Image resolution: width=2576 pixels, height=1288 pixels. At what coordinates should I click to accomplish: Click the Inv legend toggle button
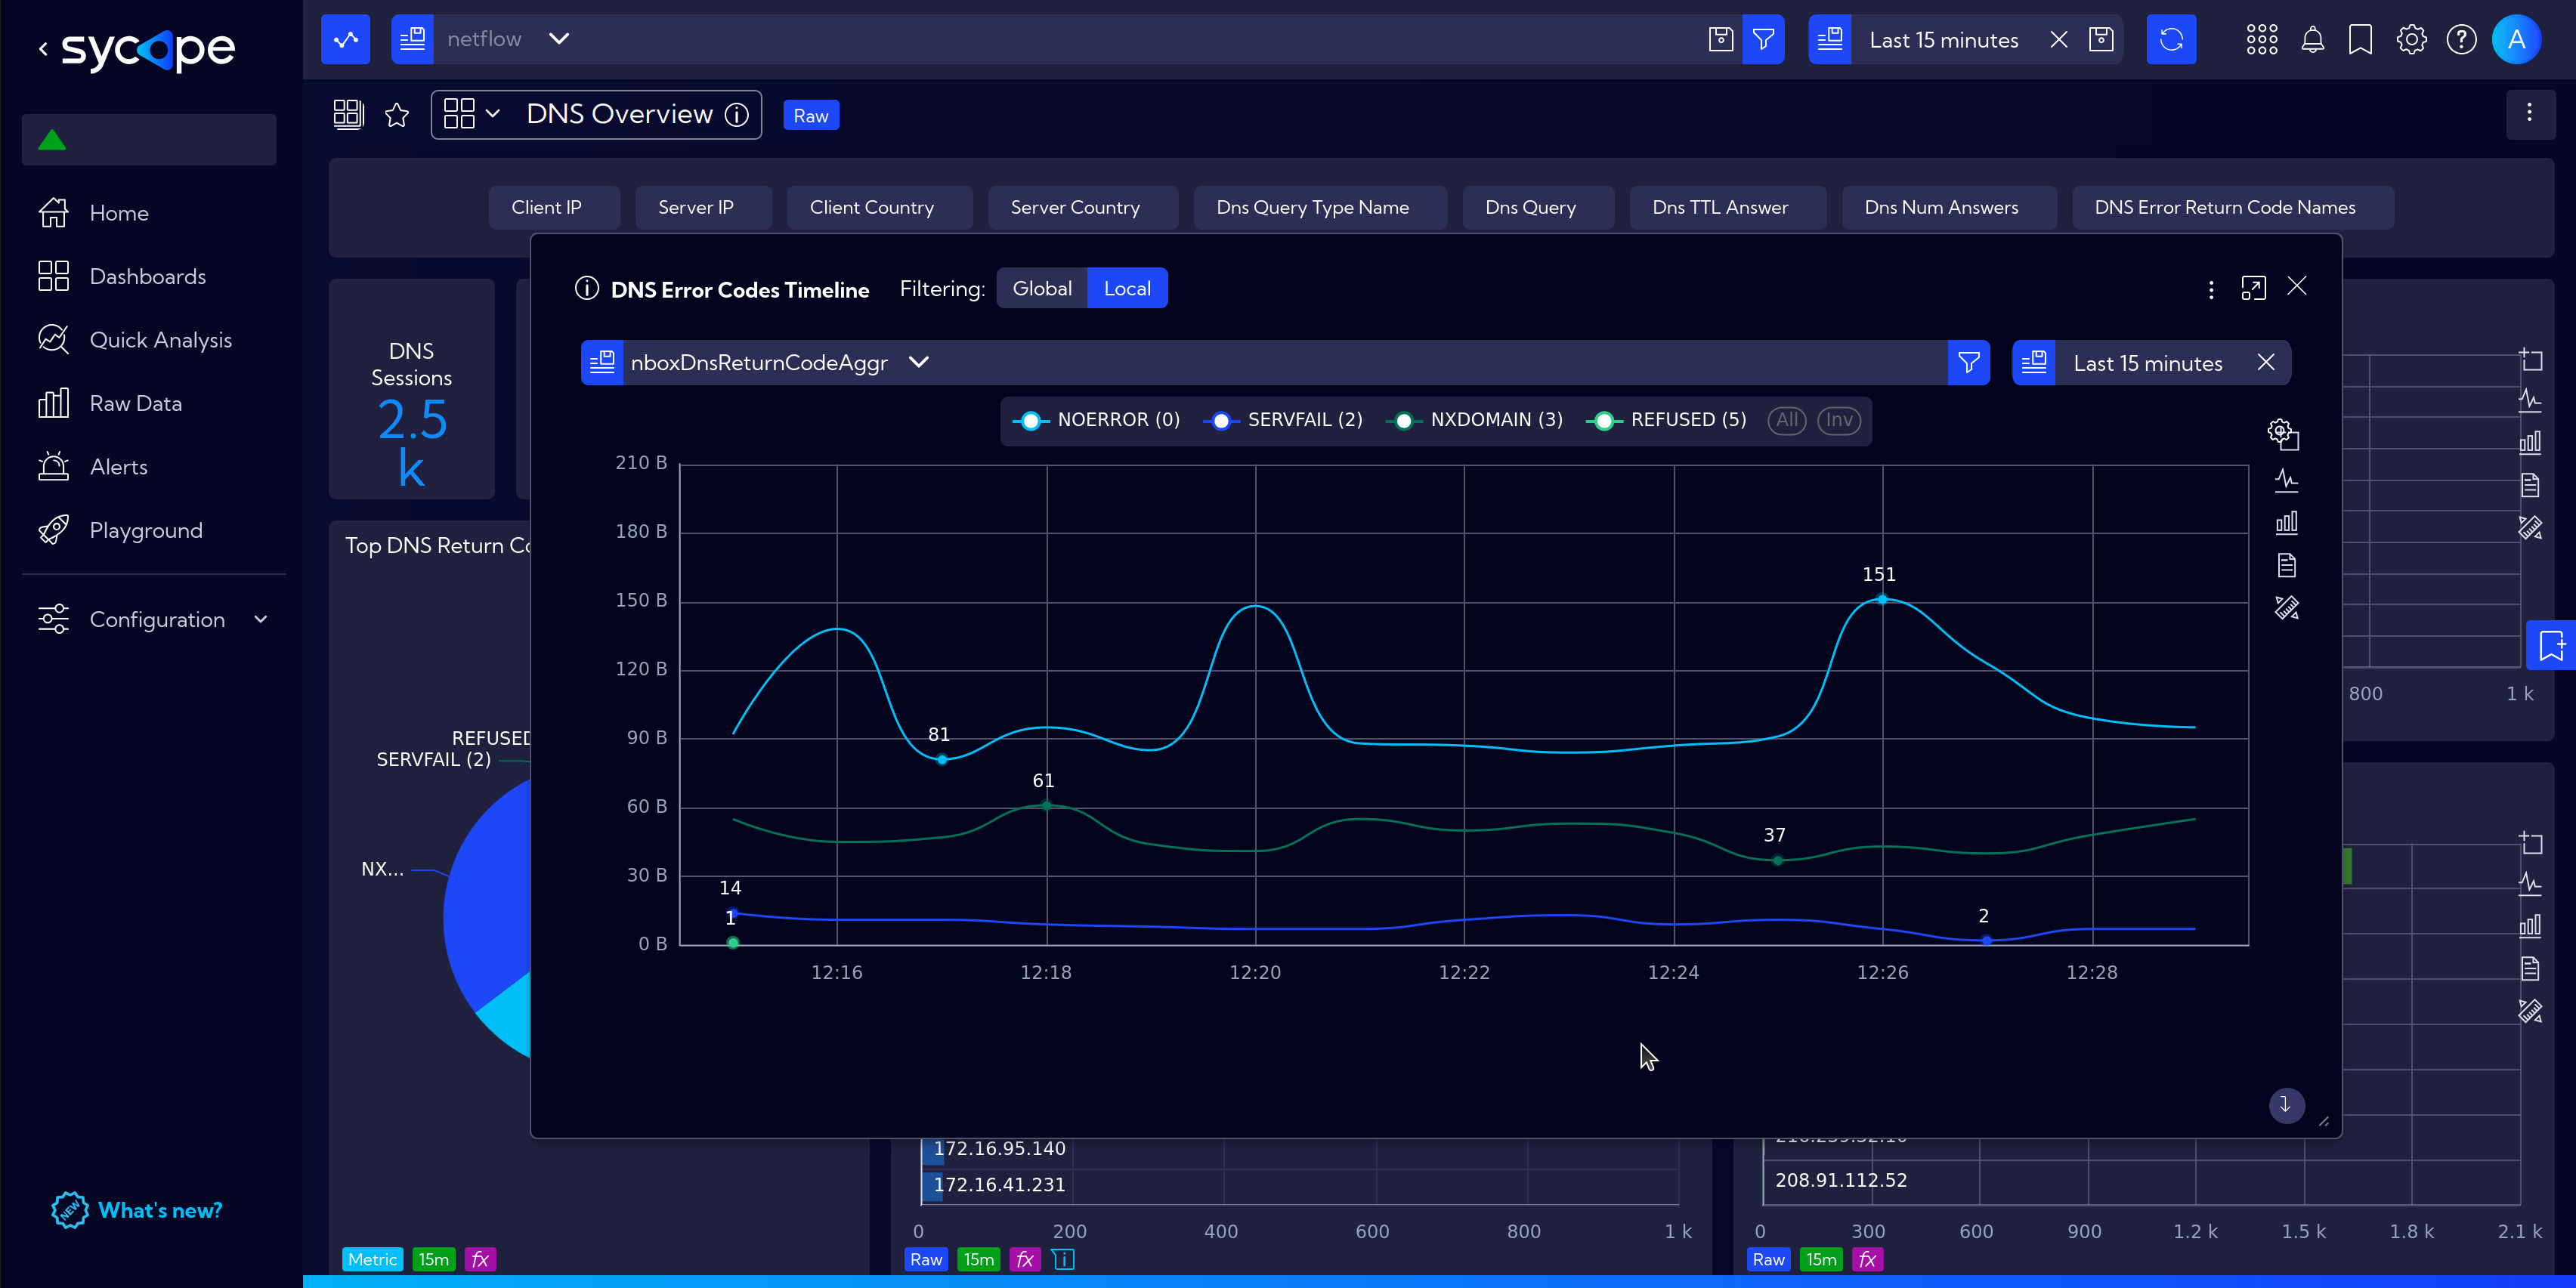[1838, 421]
